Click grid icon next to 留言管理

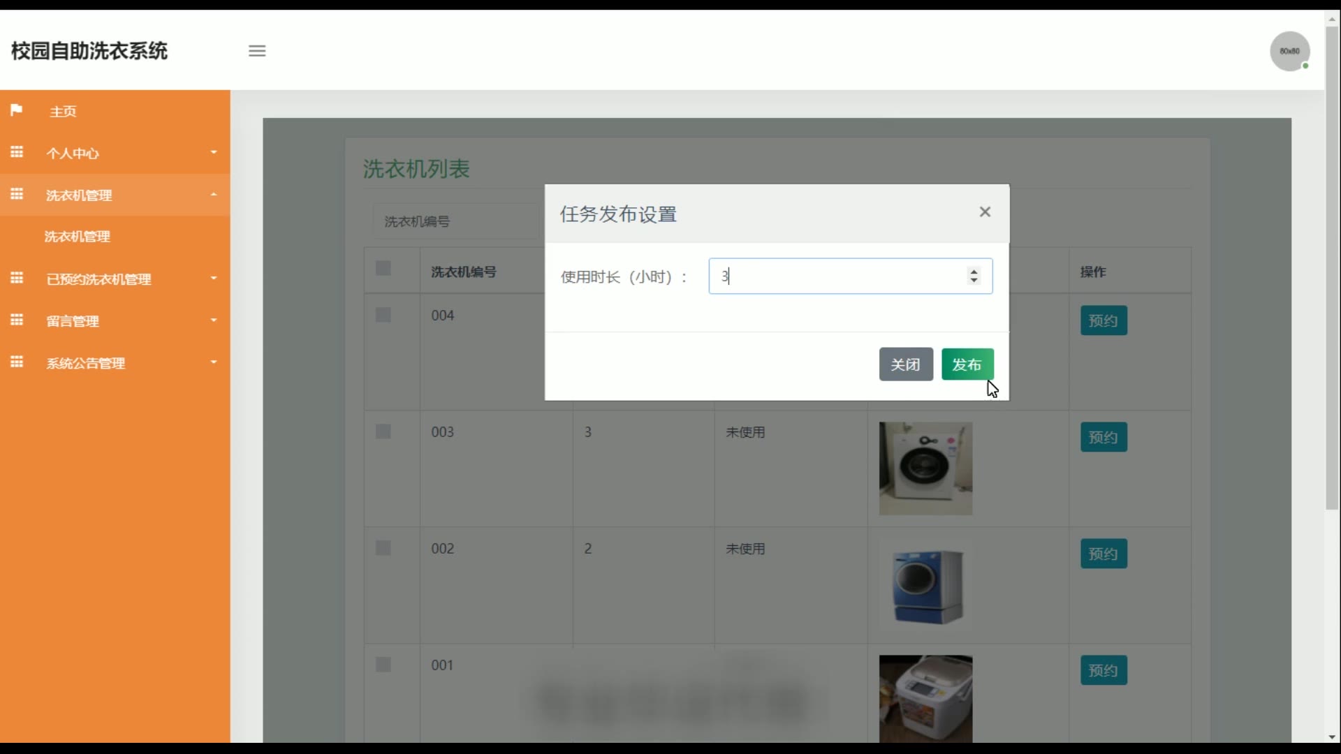pyautogui.click(x=17, y=320)
